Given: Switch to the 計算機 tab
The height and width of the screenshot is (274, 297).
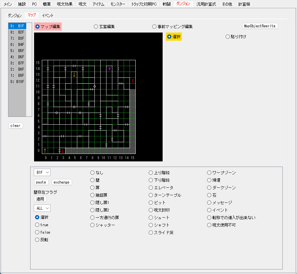Looking at the screenshot, I should tap(244, 4).
